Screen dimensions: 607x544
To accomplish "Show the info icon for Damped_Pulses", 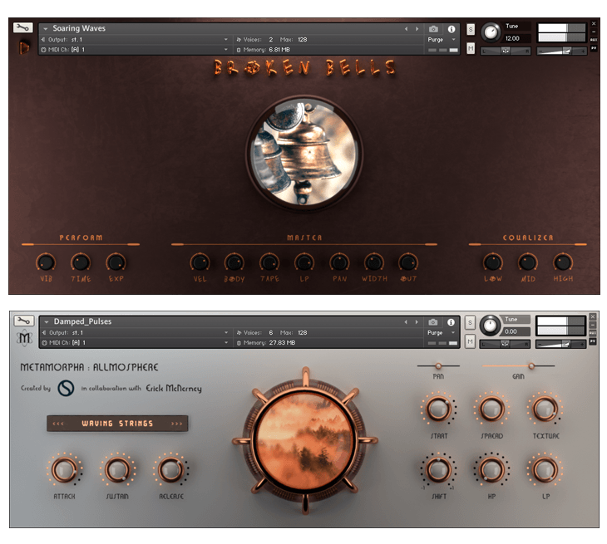I will (451, 322).
